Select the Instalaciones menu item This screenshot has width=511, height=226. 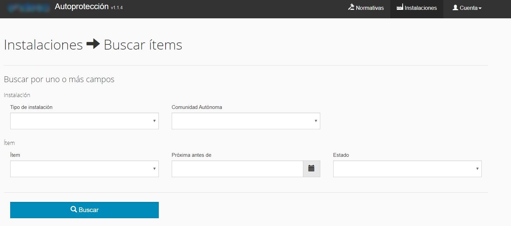pyautogui.click(x=421, y=8)
